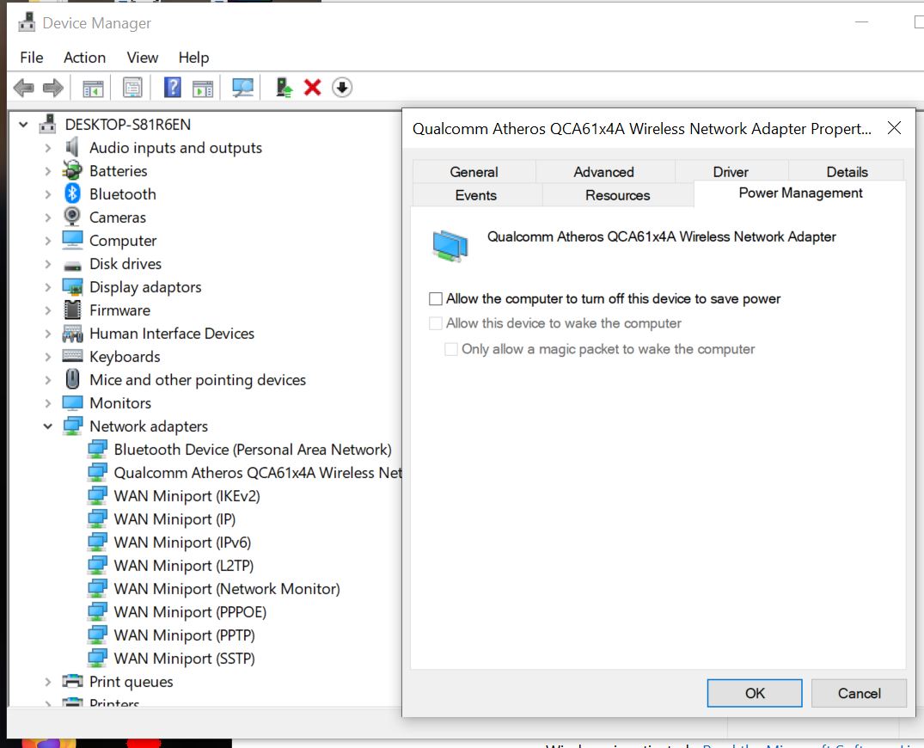Collapse the Network adapters category
This screenshot has width=924, height=748.
click(48, 426)
